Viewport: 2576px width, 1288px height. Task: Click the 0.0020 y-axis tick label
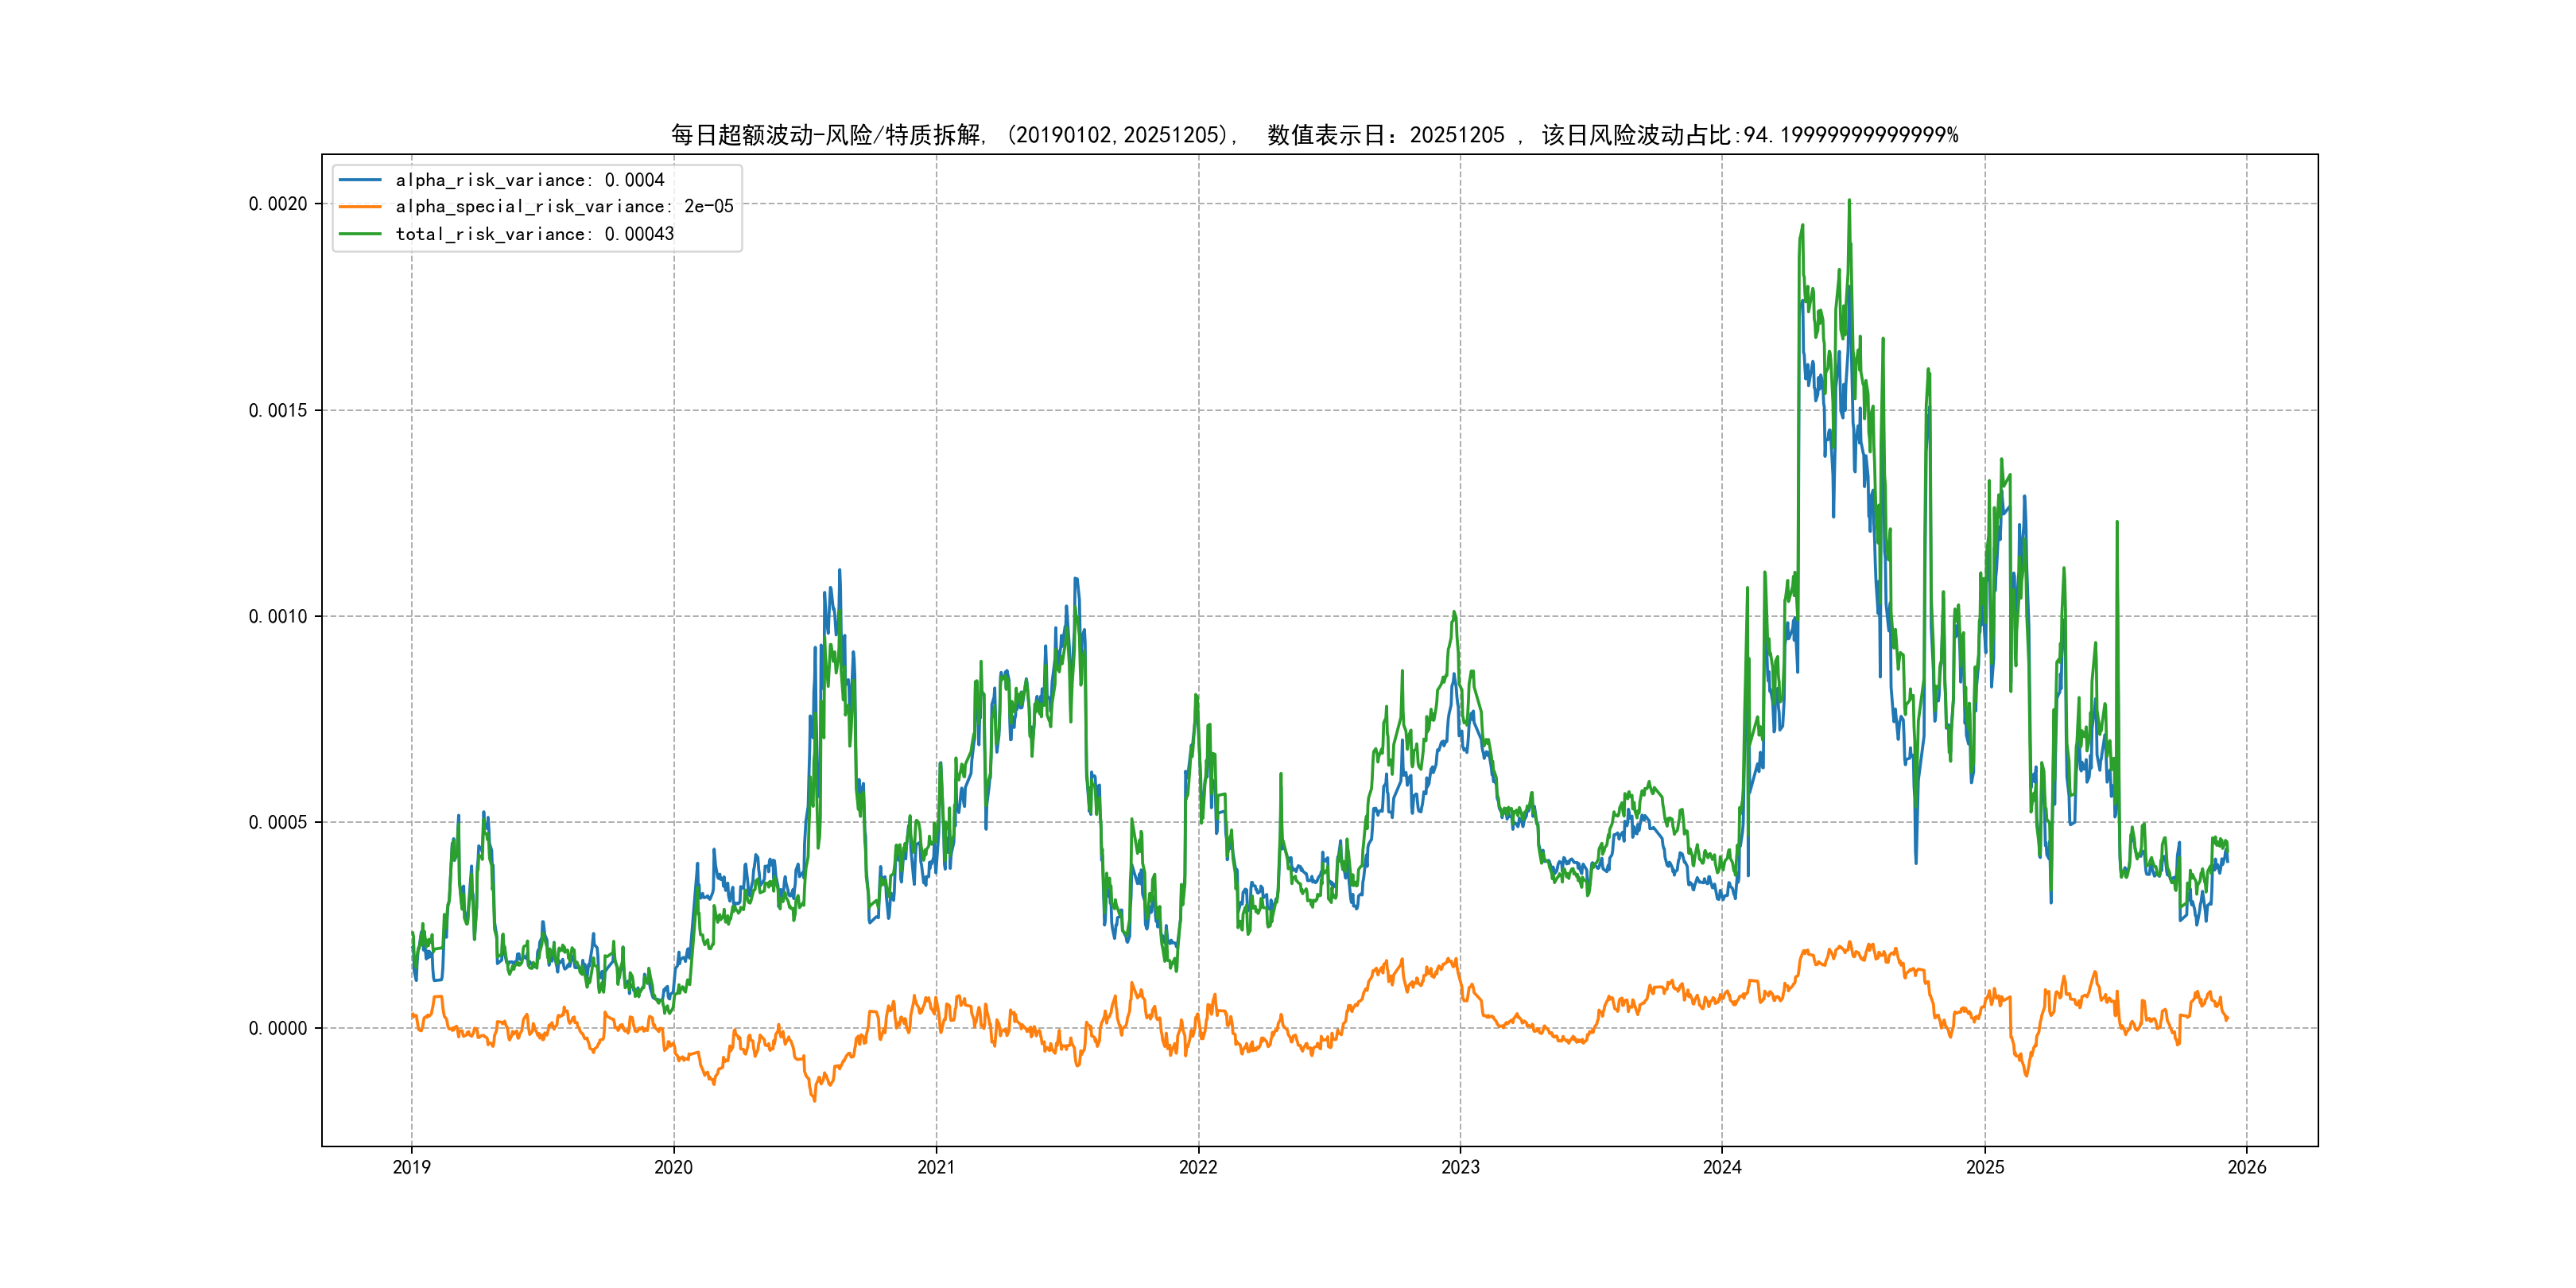[x=278, y=204]
